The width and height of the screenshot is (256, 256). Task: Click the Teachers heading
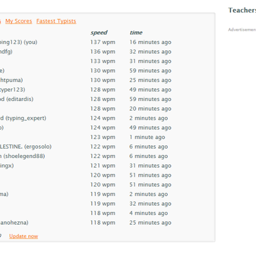(242, 10)
